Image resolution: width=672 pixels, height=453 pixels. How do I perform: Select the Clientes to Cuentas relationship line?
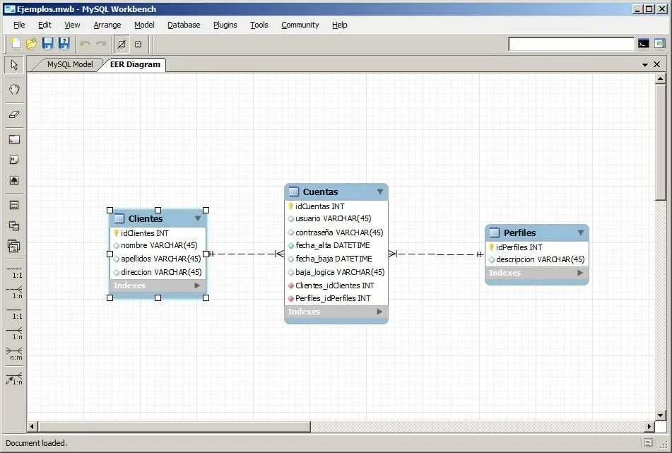coord(246,254)
